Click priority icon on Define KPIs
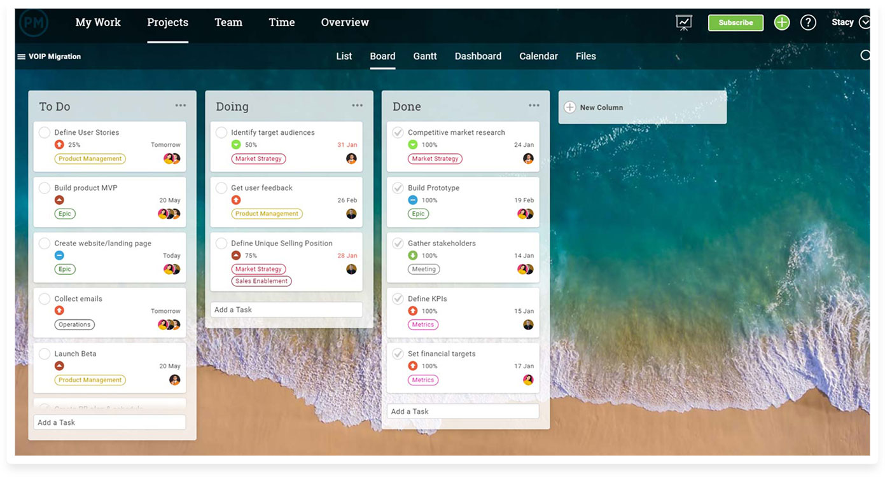Image resolution: width=885 pixels, height=477 pixels. tap(413, 311)
